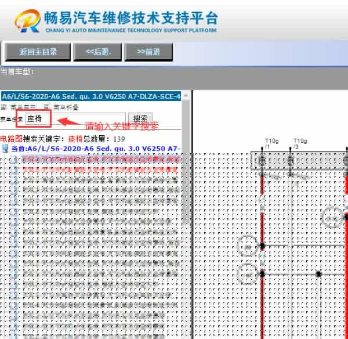The image size is (348, 339).
Task: Click the collapse-menu icon before 菜单折叠
Action: click(x=46, y=107)
